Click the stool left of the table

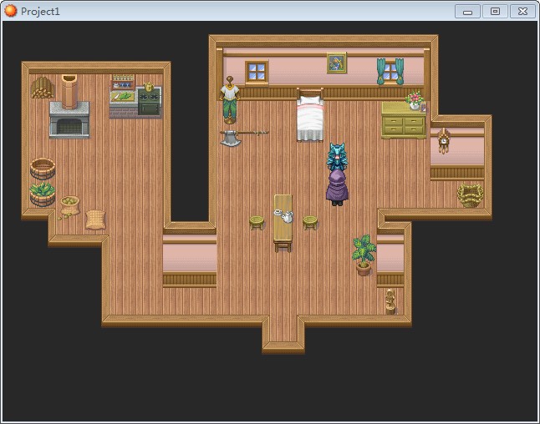pyautogui.click(x=257, y=223)
